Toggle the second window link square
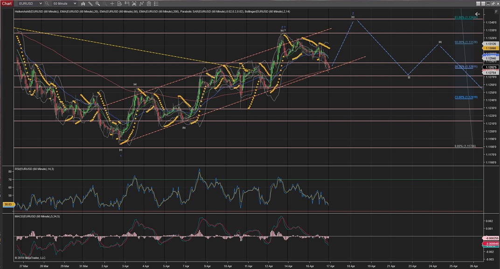500x269 pixels. click(x=483, y=4)
